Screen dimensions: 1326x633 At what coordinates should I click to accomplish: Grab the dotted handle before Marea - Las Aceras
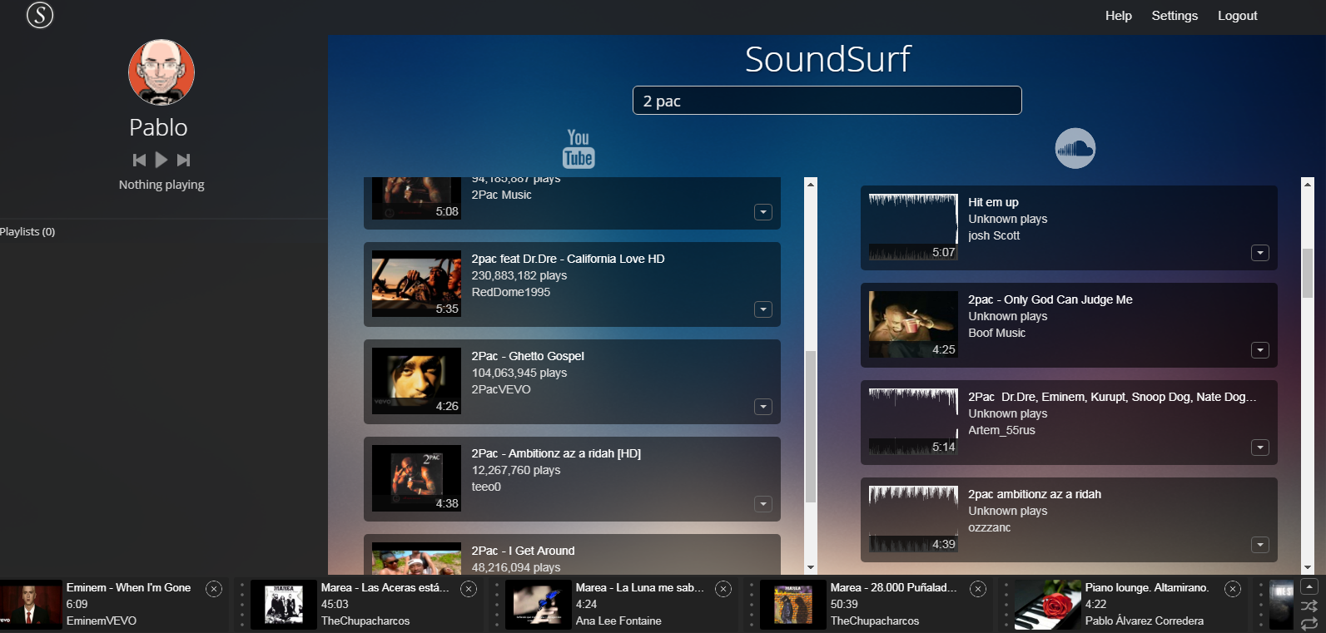coord(242,605)
